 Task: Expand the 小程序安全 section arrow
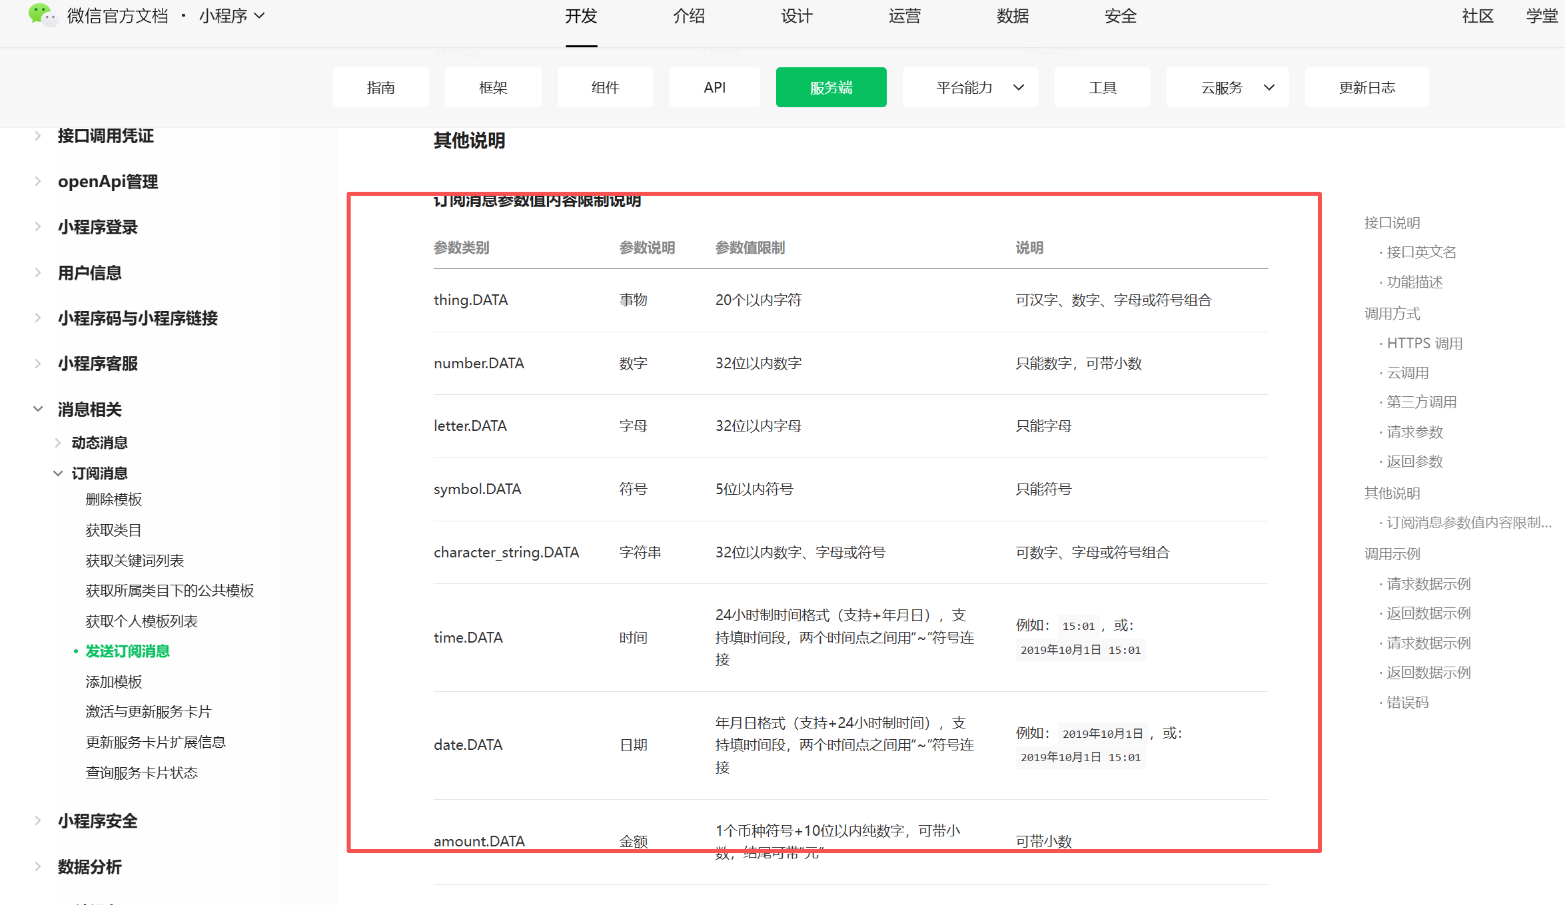(38, 820)
